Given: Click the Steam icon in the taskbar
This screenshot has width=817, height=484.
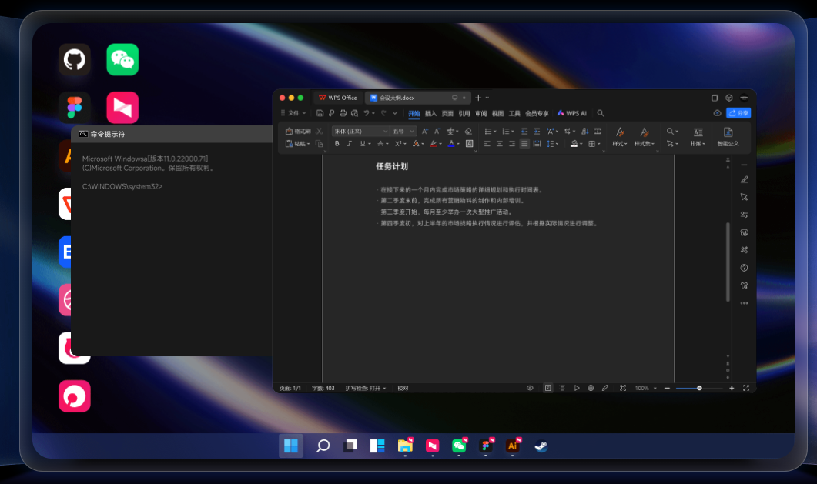Looking at the screenshot, I should coord(541,446).
